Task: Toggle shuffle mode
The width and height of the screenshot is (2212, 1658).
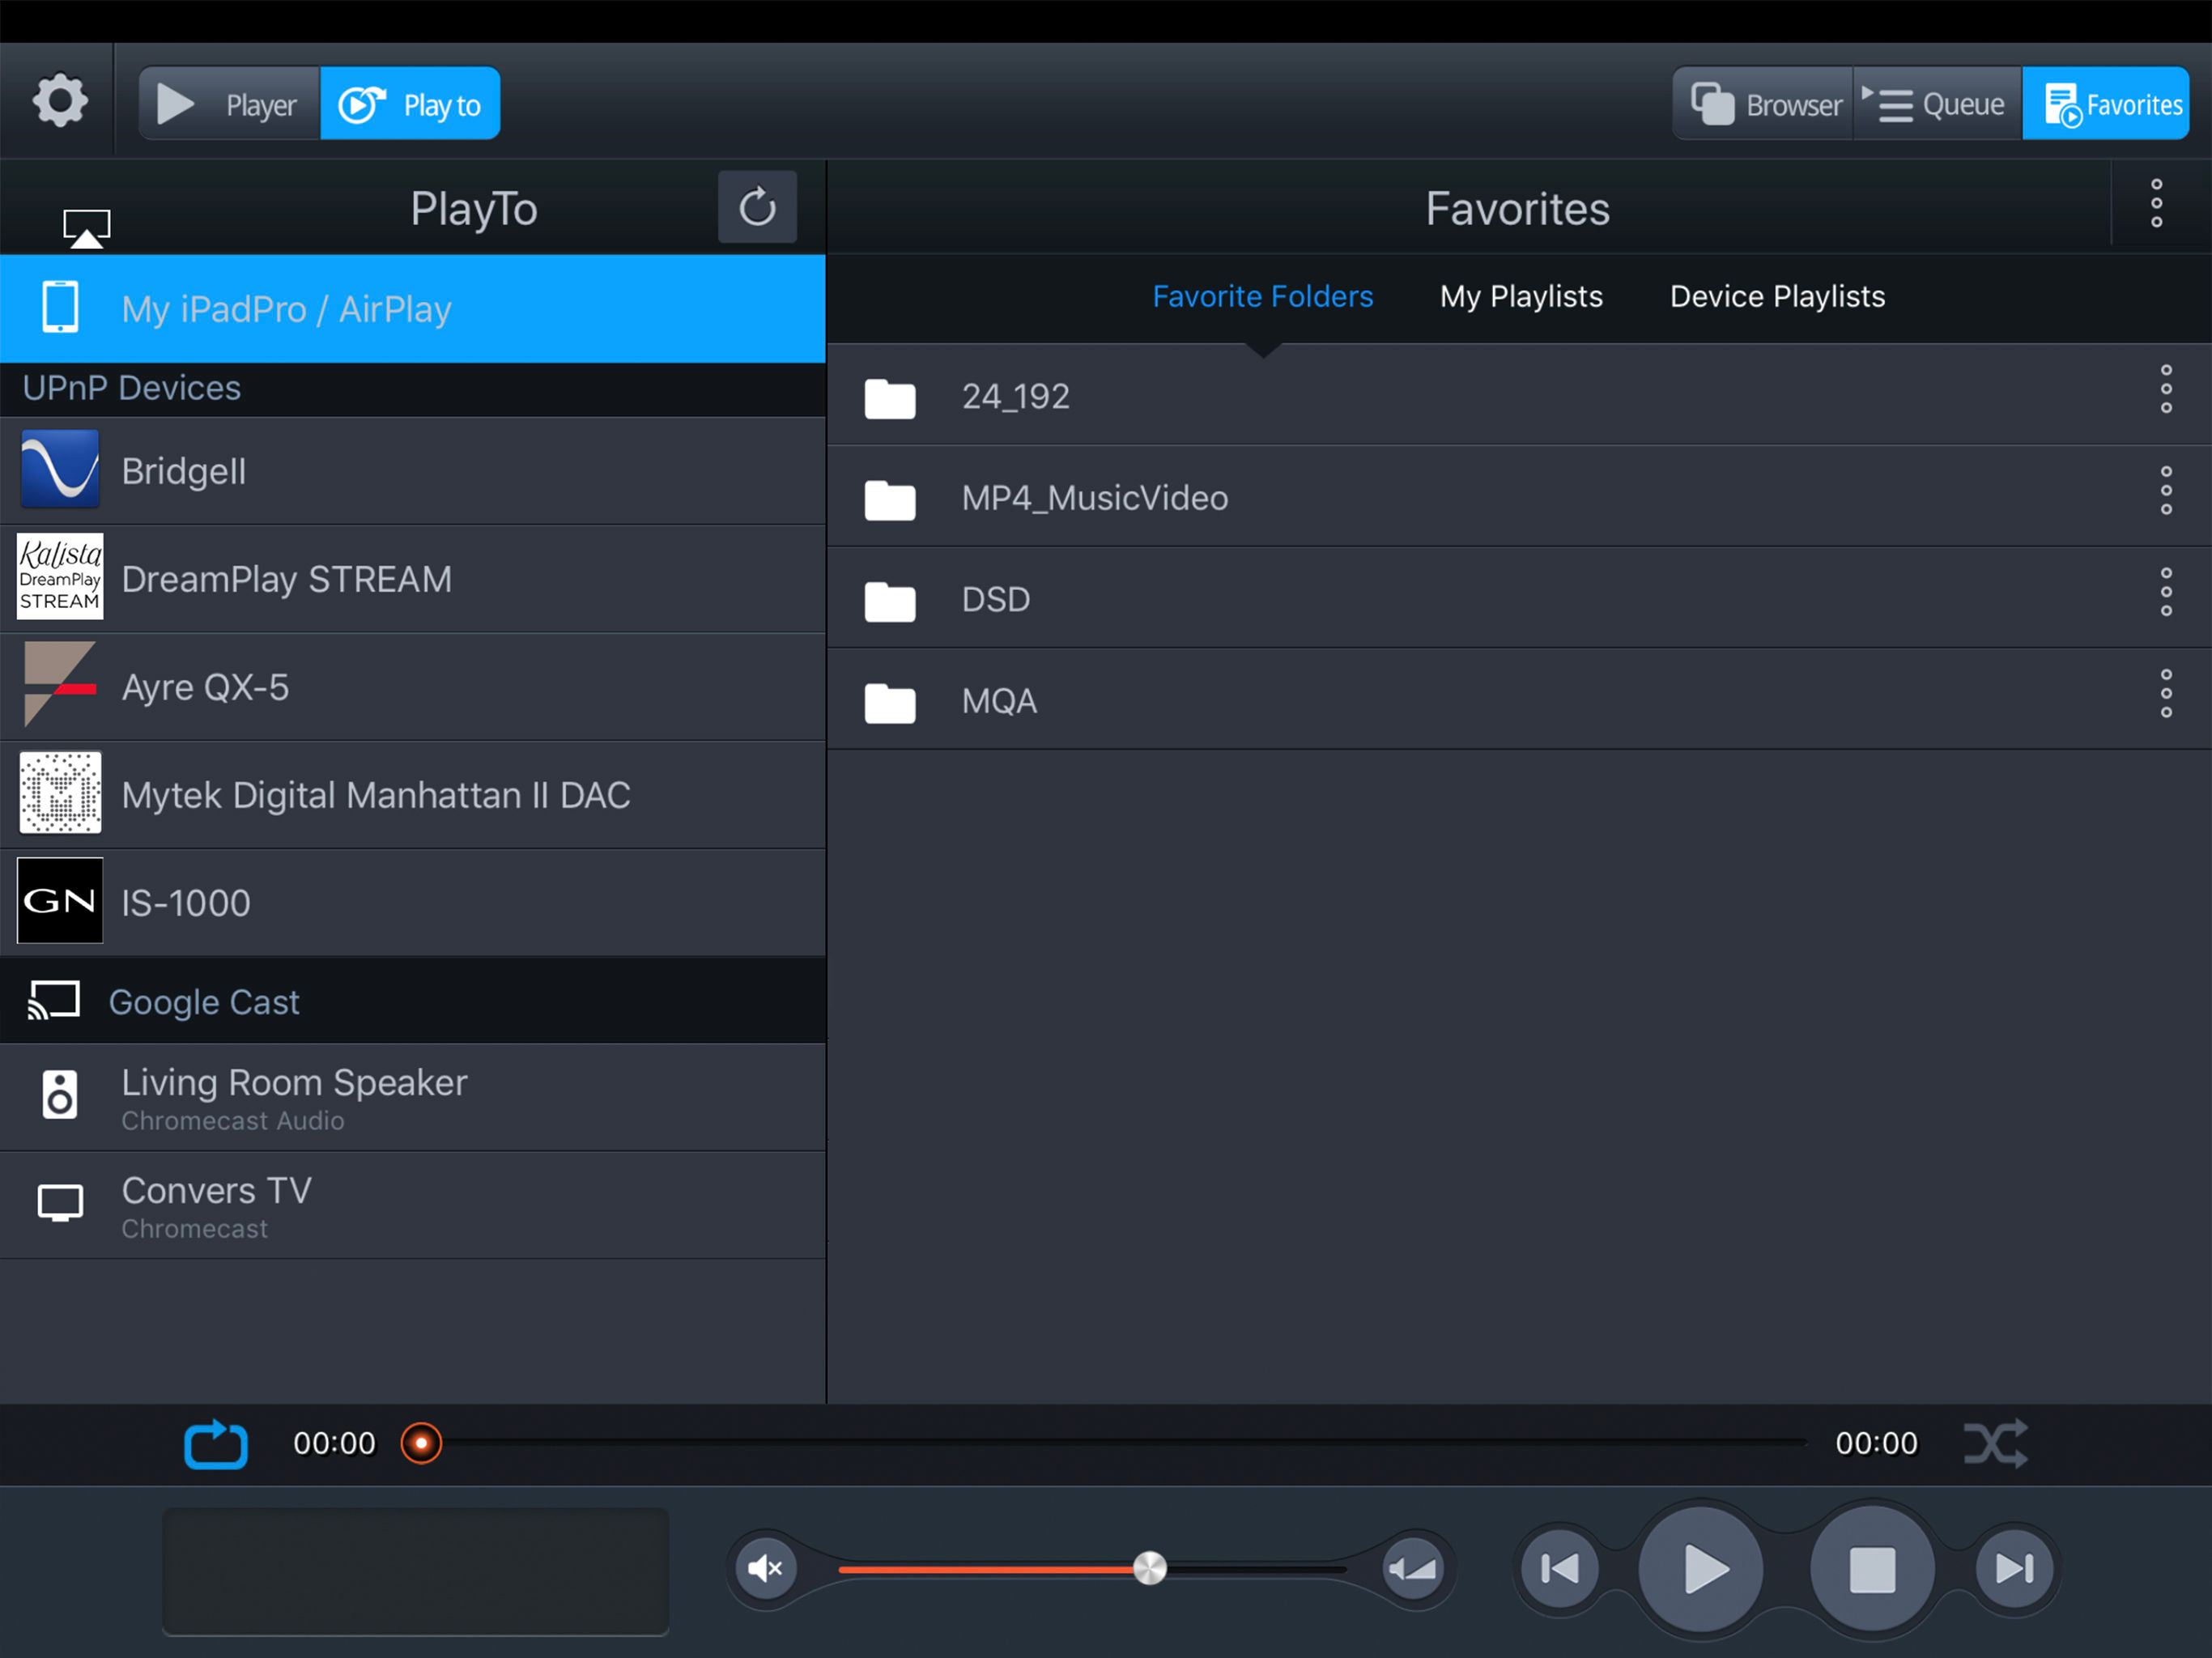Action: 1995,1444
